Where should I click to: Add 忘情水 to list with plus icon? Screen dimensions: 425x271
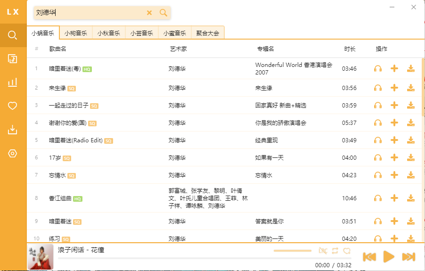pyautogui.click(x=394, y=175)
